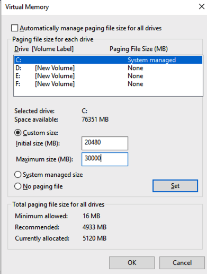Click the Paging File Size (MB) column label

click(139, 49)
